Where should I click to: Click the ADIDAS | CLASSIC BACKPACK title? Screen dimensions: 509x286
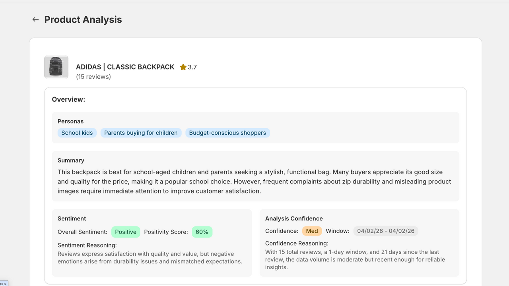coord(125,67)
